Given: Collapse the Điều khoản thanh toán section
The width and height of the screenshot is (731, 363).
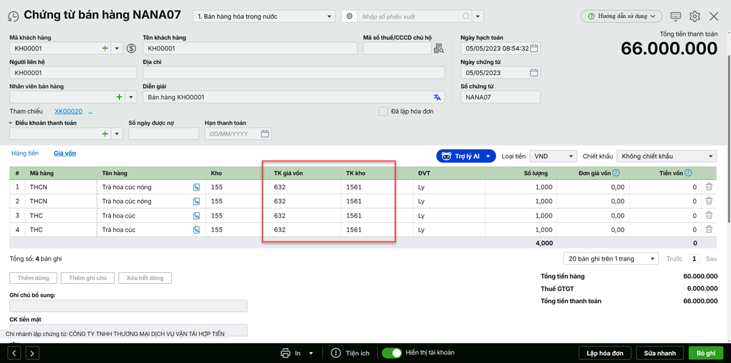Looking at the screenshot, I should click(x=11, y=123).
